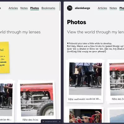
Task: Open the Fête des foins tractor polaroid
Action: tap(37, 101)
